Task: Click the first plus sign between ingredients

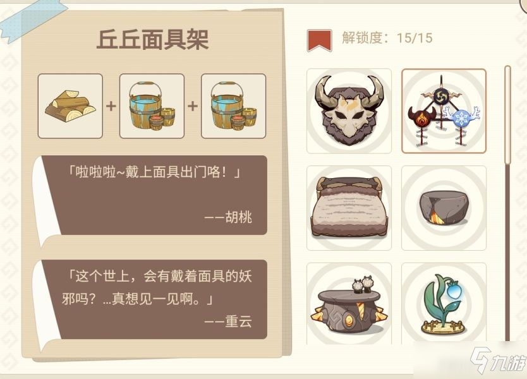Action: tap(111, 106)
